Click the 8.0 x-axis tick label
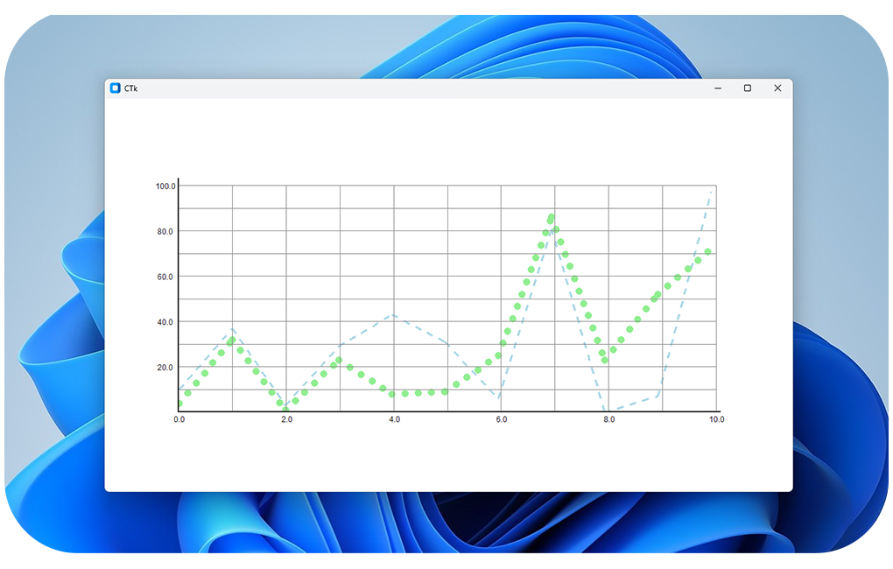893x569 pixels. (609, 420)
